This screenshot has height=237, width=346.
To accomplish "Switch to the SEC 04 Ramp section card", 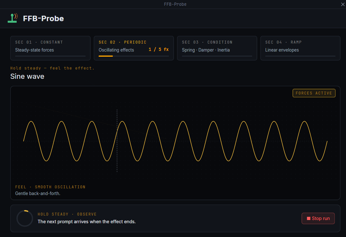I will click(x=300, y=48).
